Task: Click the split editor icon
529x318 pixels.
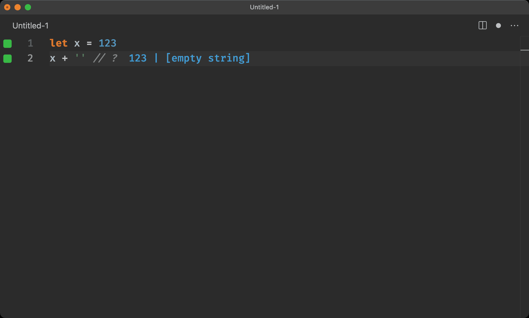Action: click(483, 26)
